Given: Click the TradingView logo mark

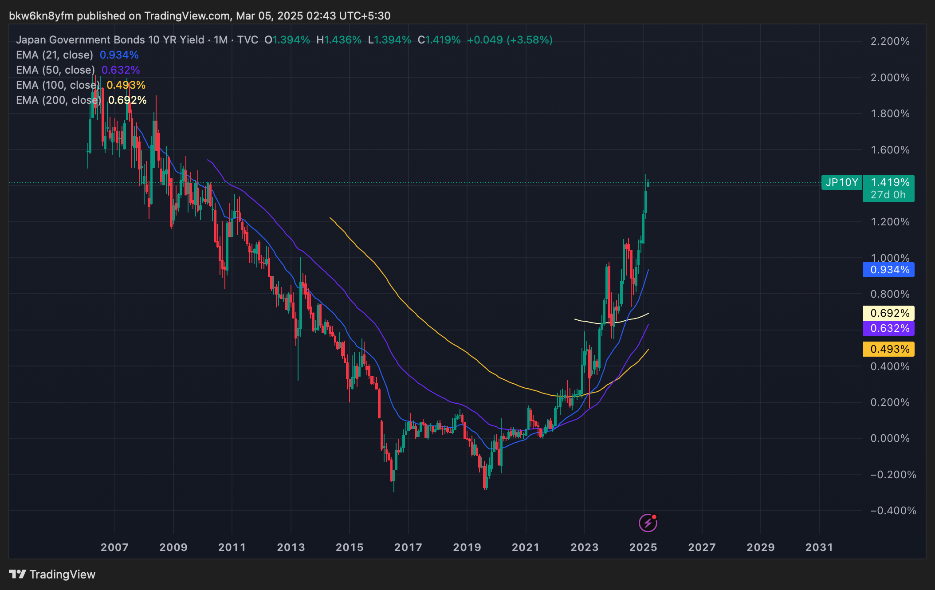Looking at the screenshot, I should [18, 574].
